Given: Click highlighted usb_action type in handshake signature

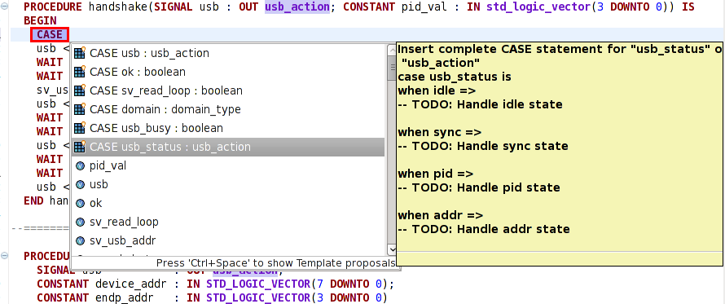Looking at the screenshot, I should (x=297, y=7).
